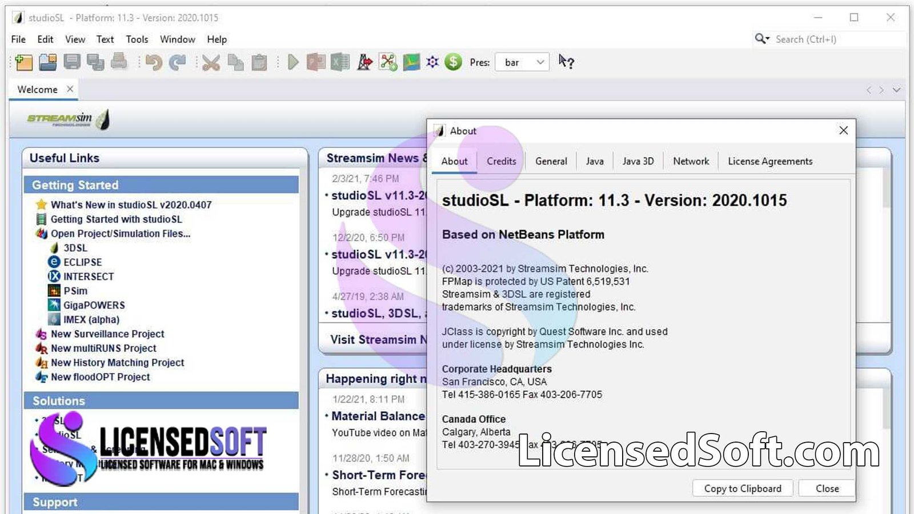914x514 pixels.
Task: Open the document list dropdown arrow
Action: point(896,90)
